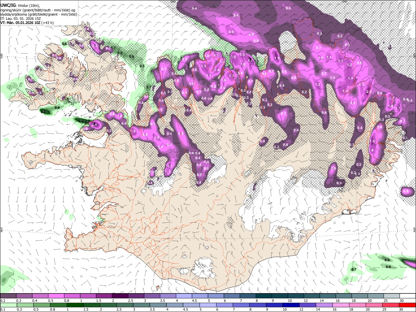Click the '2.0' snowfall value in East Iceland
This screenshot has width=416, height=312.
tap(369, 92)
